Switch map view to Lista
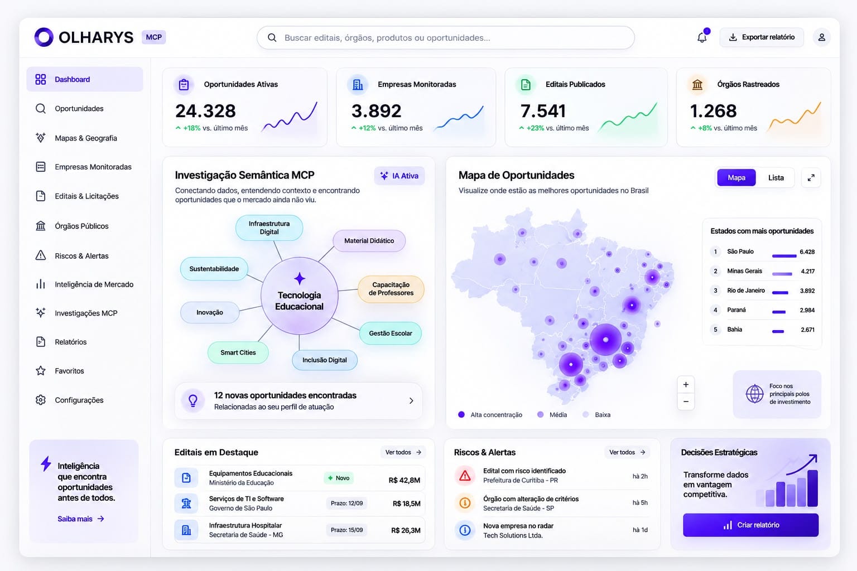This screenshot has height=571, width=857. (776, 178)
